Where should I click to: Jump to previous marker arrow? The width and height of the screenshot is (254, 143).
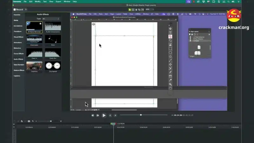click(x=110, y=115)
